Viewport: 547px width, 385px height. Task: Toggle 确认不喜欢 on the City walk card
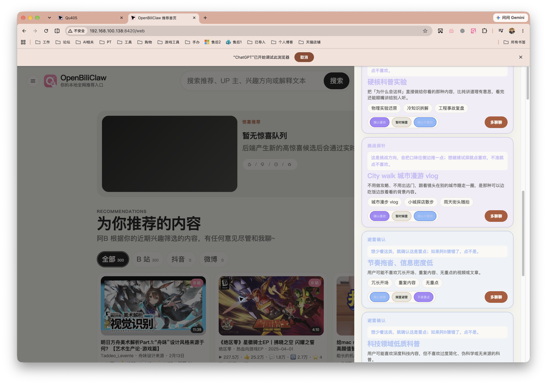[x=425, y=216]
